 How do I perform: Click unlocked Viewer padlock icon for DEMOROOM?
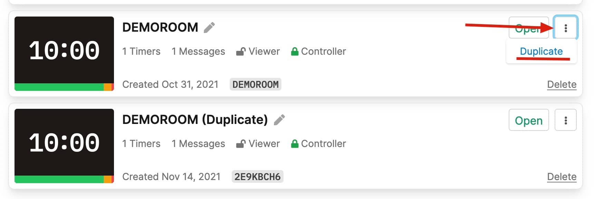point(241,52)
